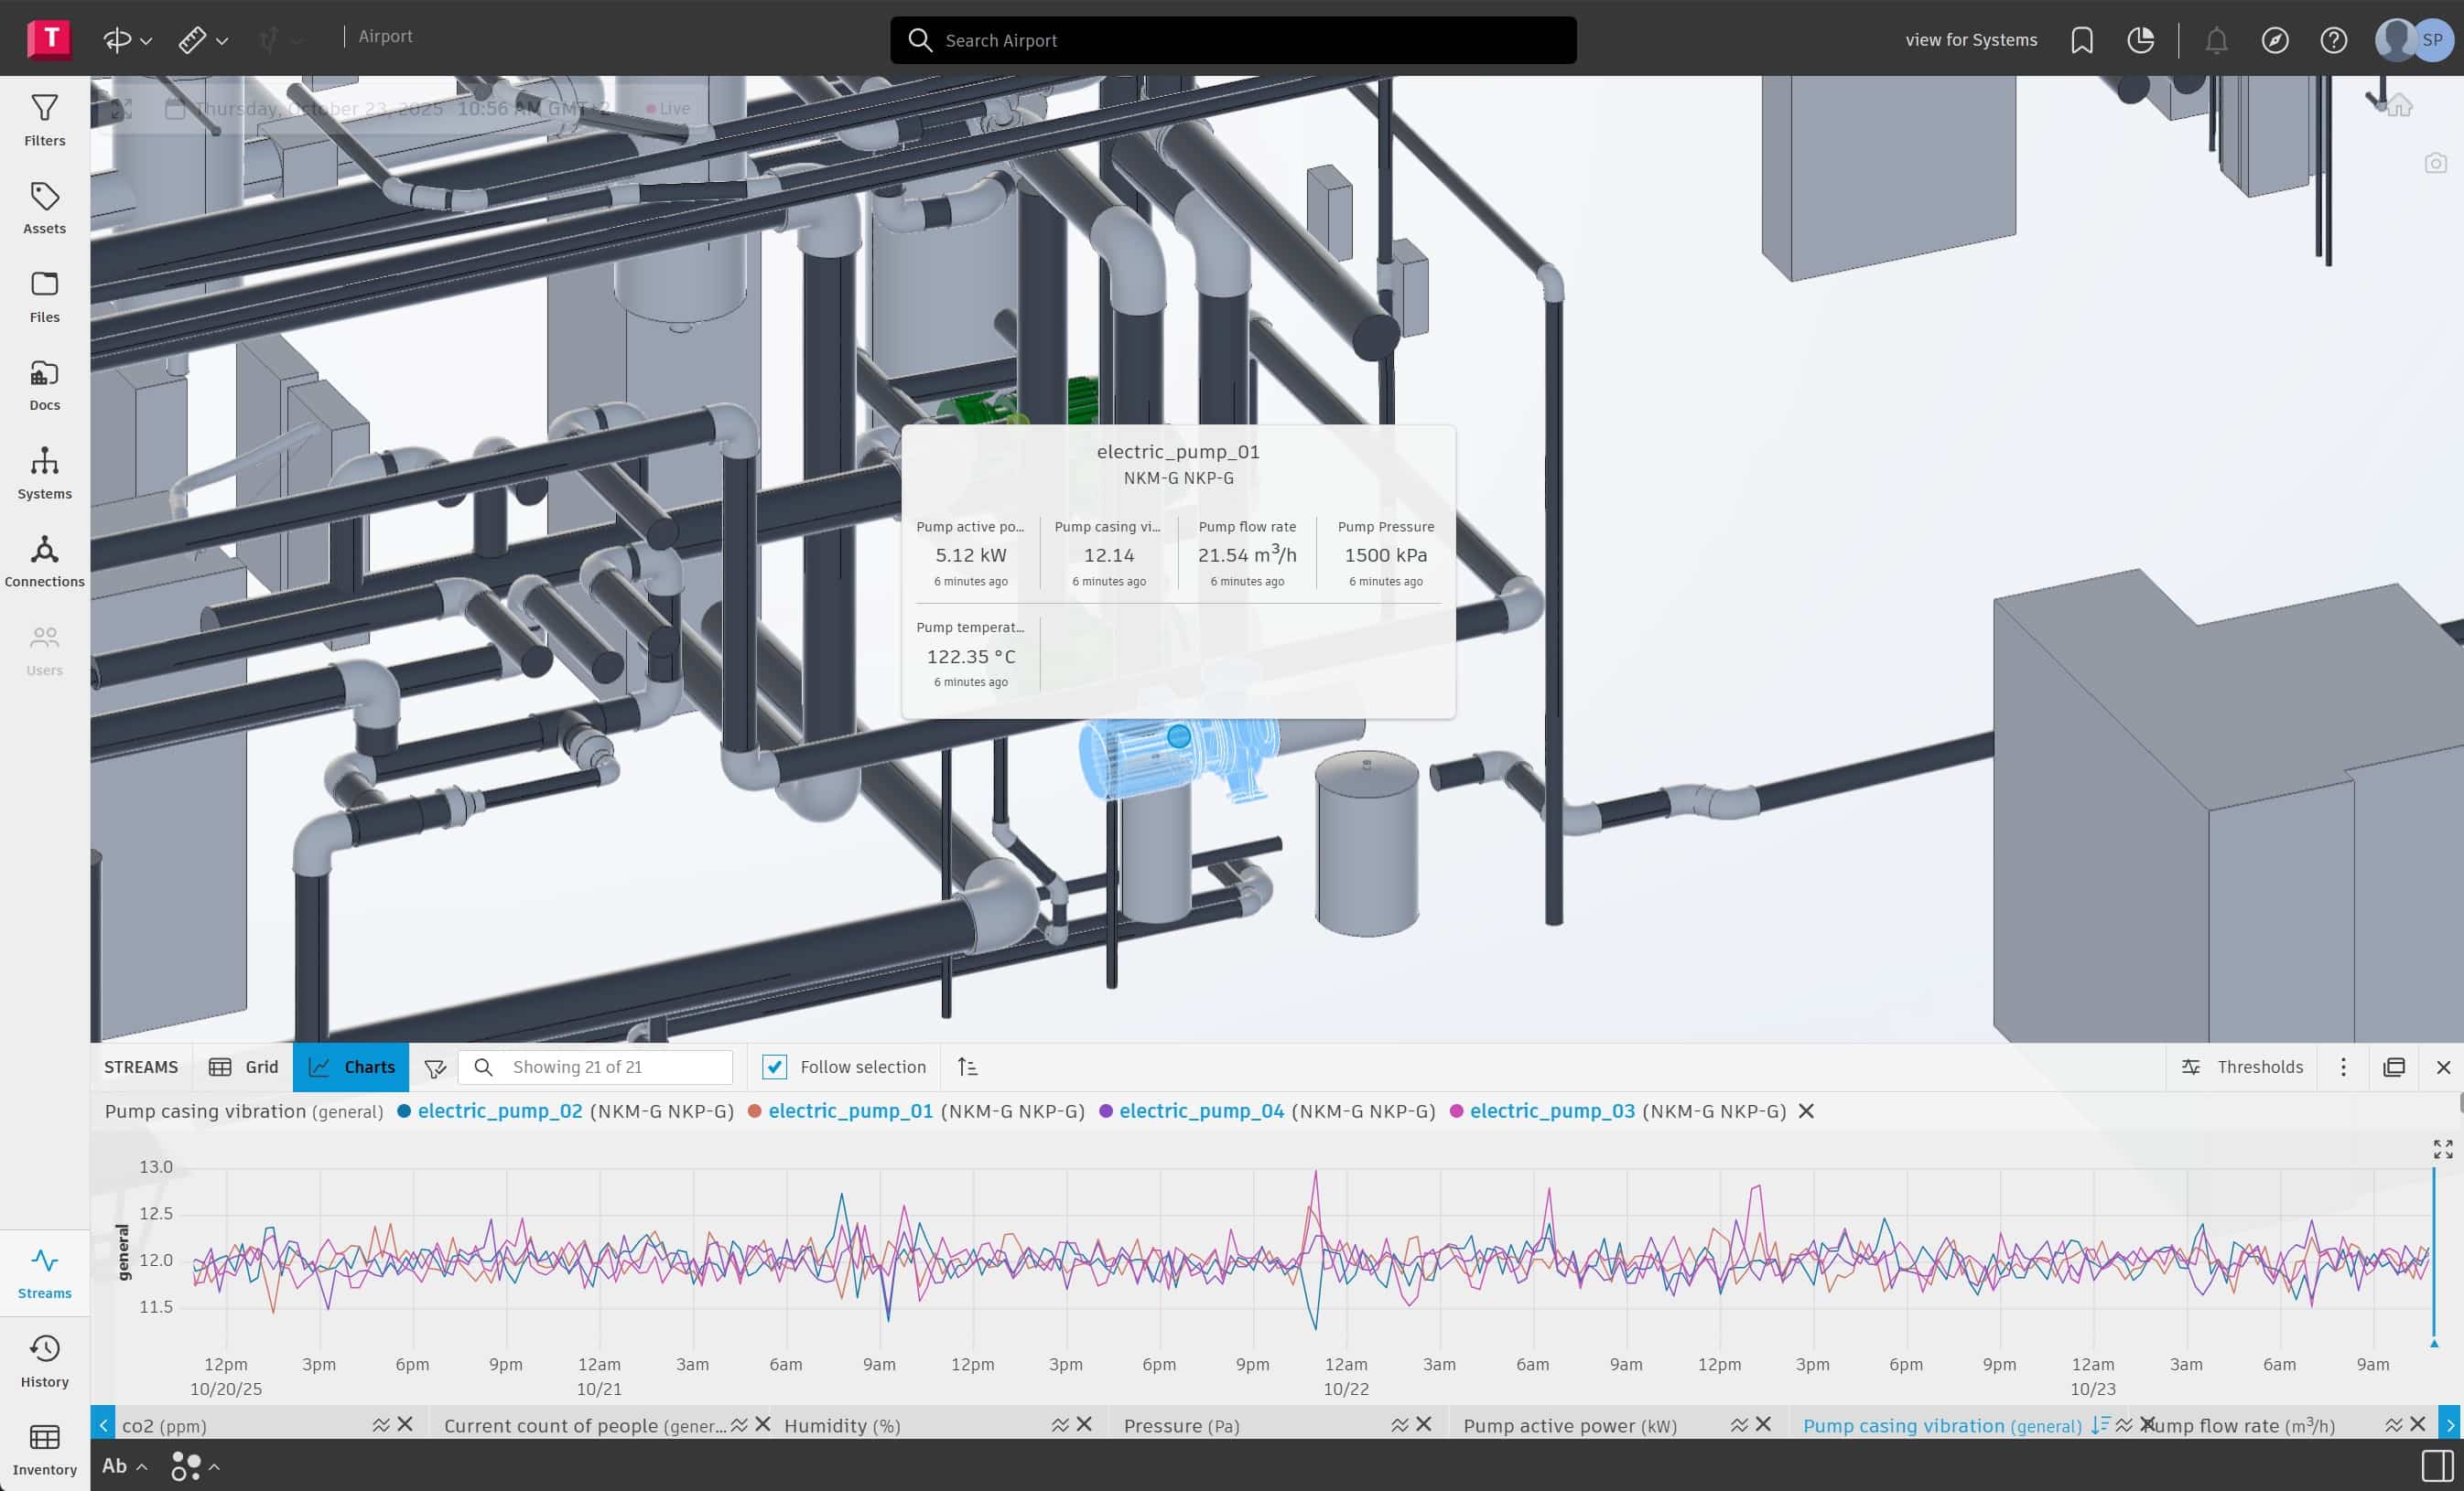Image resolution: width=2464 pixels, height=1491 pixels.
Task: Click the camera screenshot icon in viewer
Action: coord(2436,163)
